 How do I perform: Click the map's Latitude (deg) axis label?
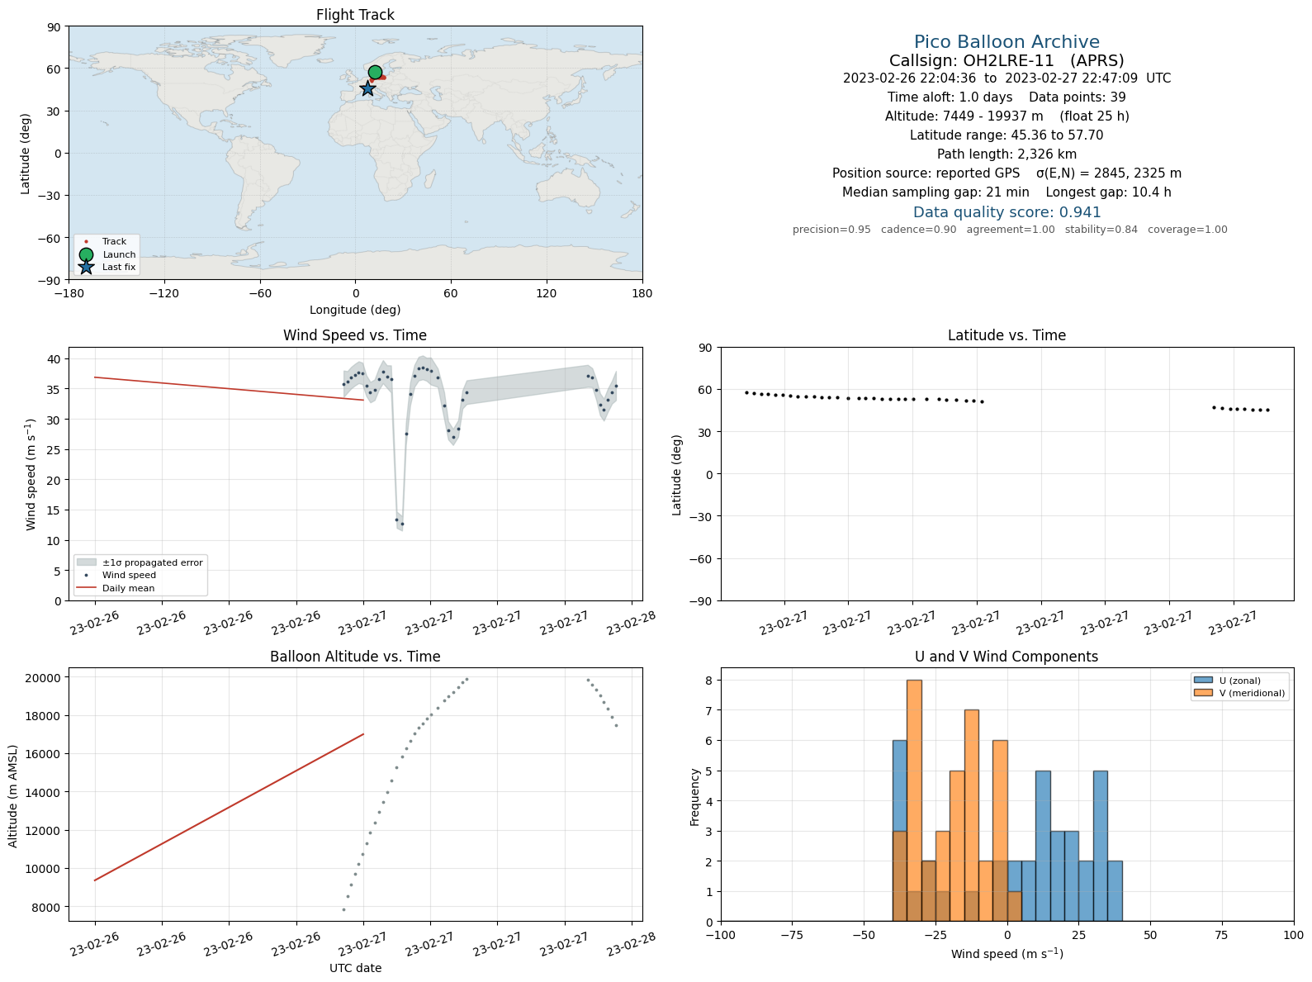[x=26, y=154]
